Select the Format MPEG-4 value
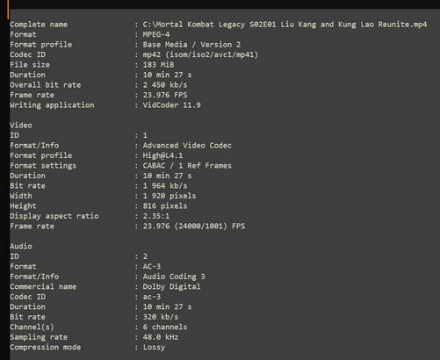The image size is (440, 360). pos(156,34)
